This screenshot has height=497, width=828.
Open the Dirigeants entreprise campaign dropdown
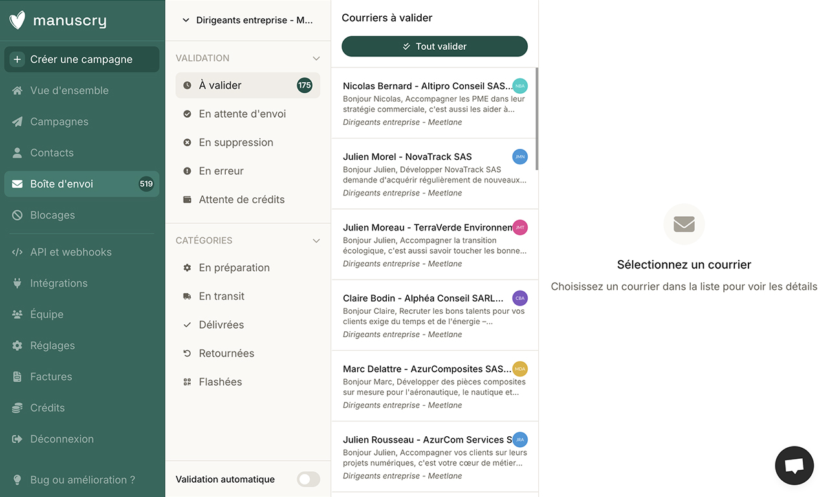pos(248,20)
